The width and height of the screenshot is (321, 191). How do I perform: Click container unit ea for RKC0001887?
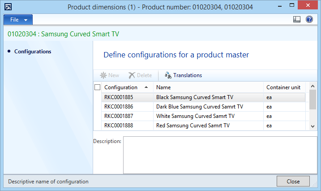284,116
